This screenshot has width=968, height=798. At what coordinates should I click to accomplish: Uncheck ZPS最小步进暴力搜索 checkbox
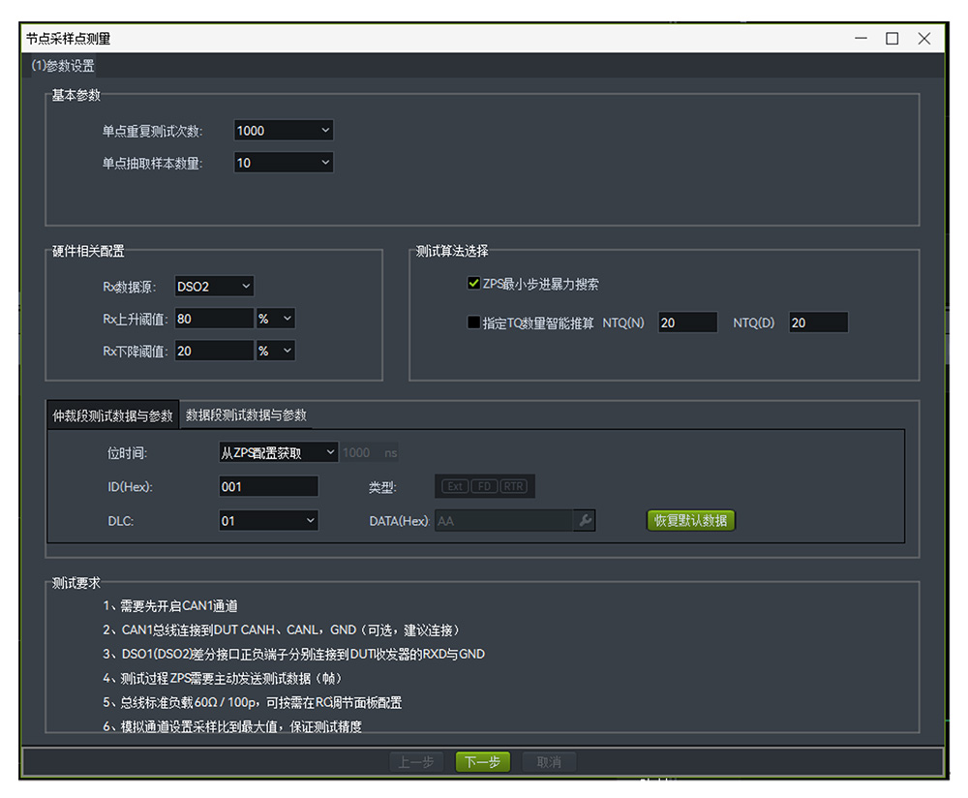[x=473, y=284]
